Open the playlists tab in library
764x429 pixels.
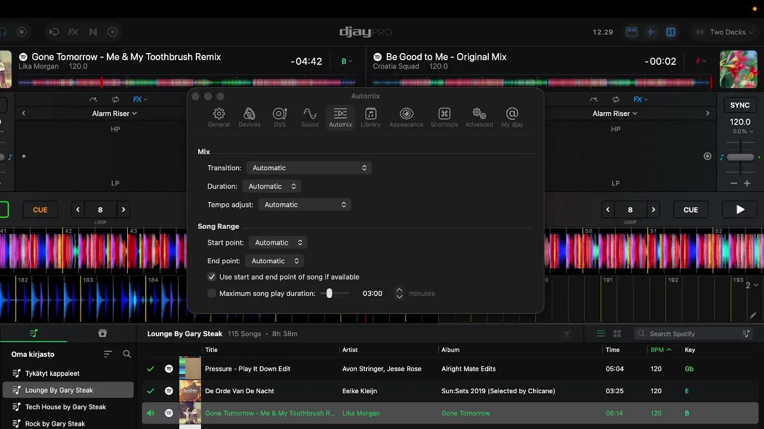click(33, 333)
